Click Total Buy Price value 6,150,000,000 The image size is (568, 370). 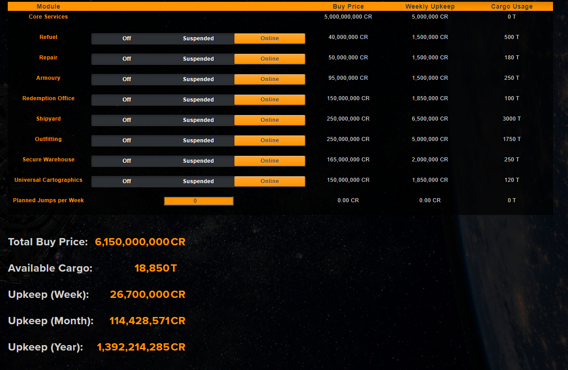pyautogui.click(x=140, y=242)
